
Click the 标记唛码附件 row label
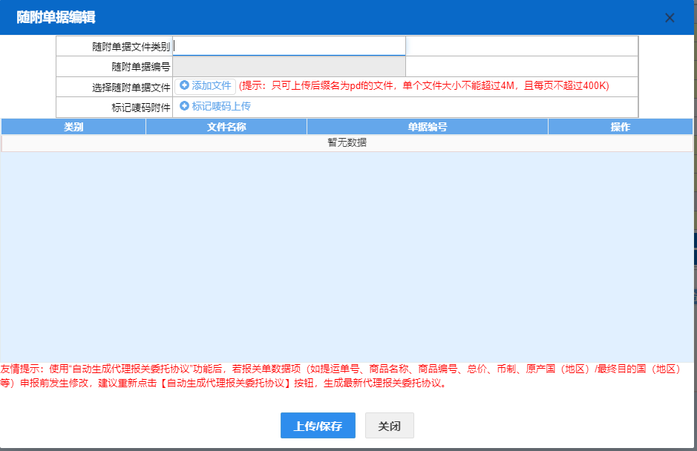[141, 108]
